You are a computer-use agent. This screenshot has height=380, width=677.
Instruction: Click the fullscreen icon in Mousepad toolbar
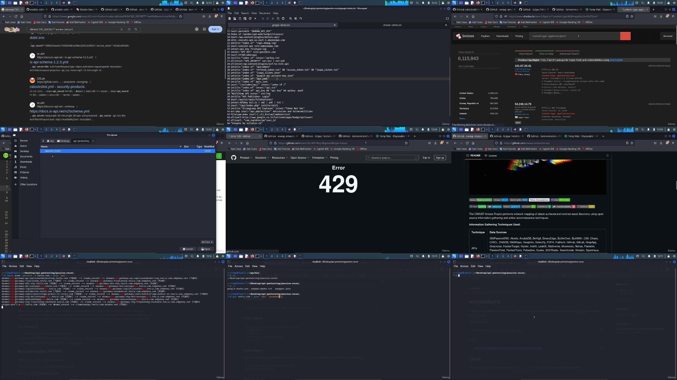point(447,18)
